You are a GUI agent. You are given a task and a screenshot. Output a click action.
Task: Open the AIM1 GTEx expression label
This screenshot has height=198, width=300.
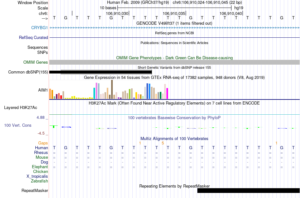[43, 90]
